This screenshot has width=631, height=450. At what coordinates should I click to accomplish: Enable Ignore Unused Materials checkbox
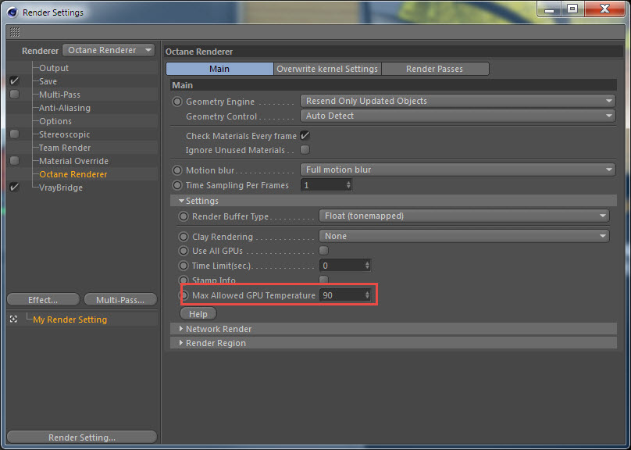pyautogui.click(x=305, y=150)
